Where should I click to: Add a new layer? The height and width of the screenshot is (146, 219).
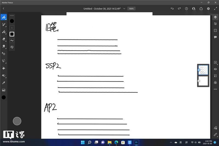(215, 62)
